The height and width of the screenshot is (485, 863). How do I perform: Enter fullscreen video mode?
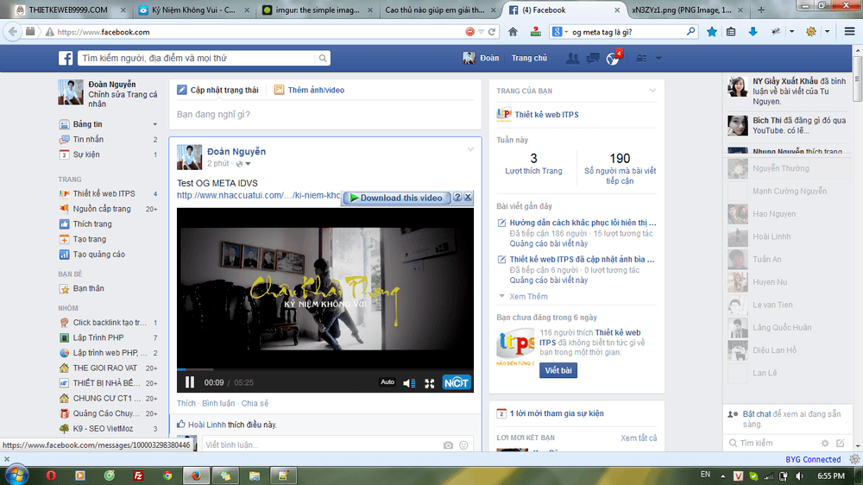pyautogui.click(x=429, y=383)
